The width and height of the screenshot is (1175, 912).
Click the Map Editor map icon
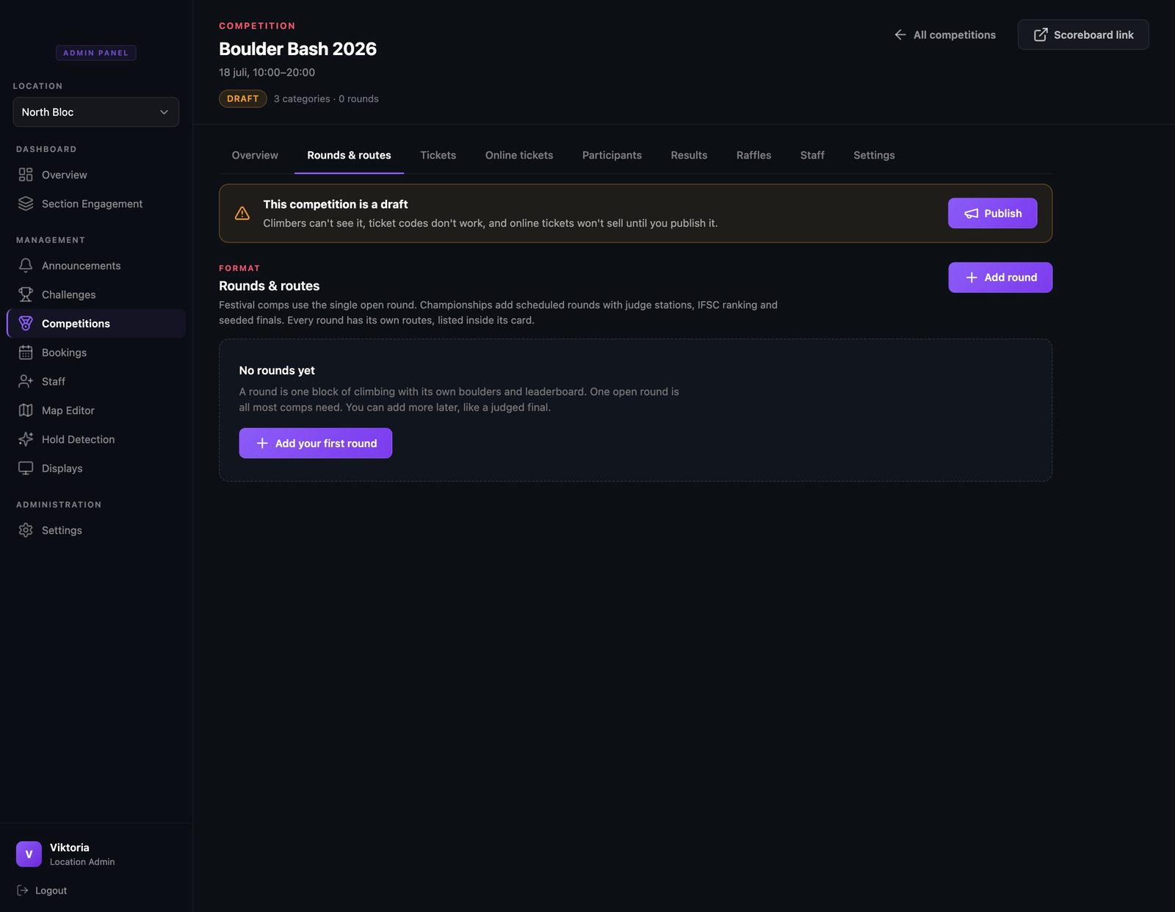coord(26,410)
